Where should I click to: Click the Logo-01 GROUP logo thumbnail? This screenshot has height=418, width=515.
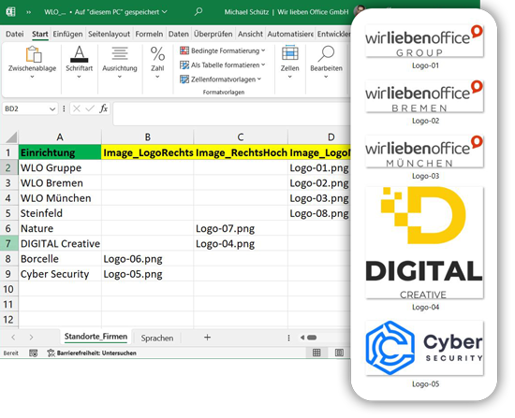pos(424,41)
